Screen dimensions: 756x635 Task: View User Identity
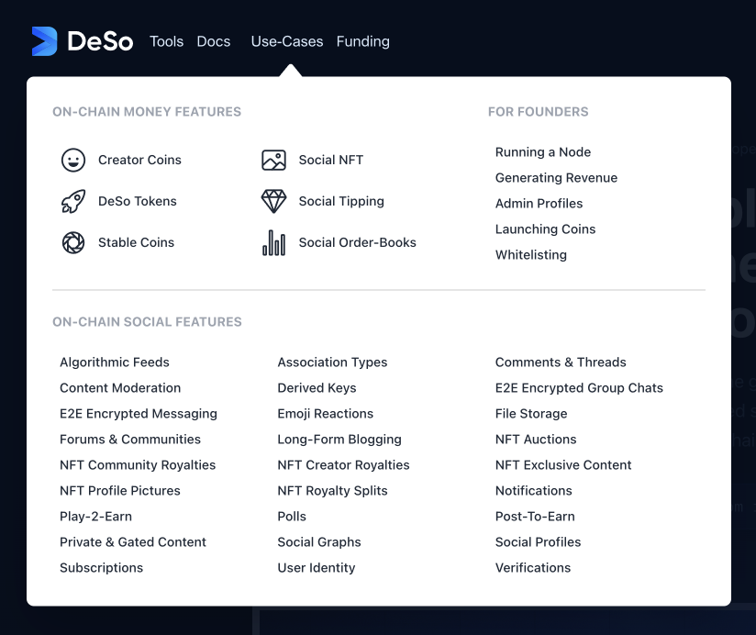(317, 567)
